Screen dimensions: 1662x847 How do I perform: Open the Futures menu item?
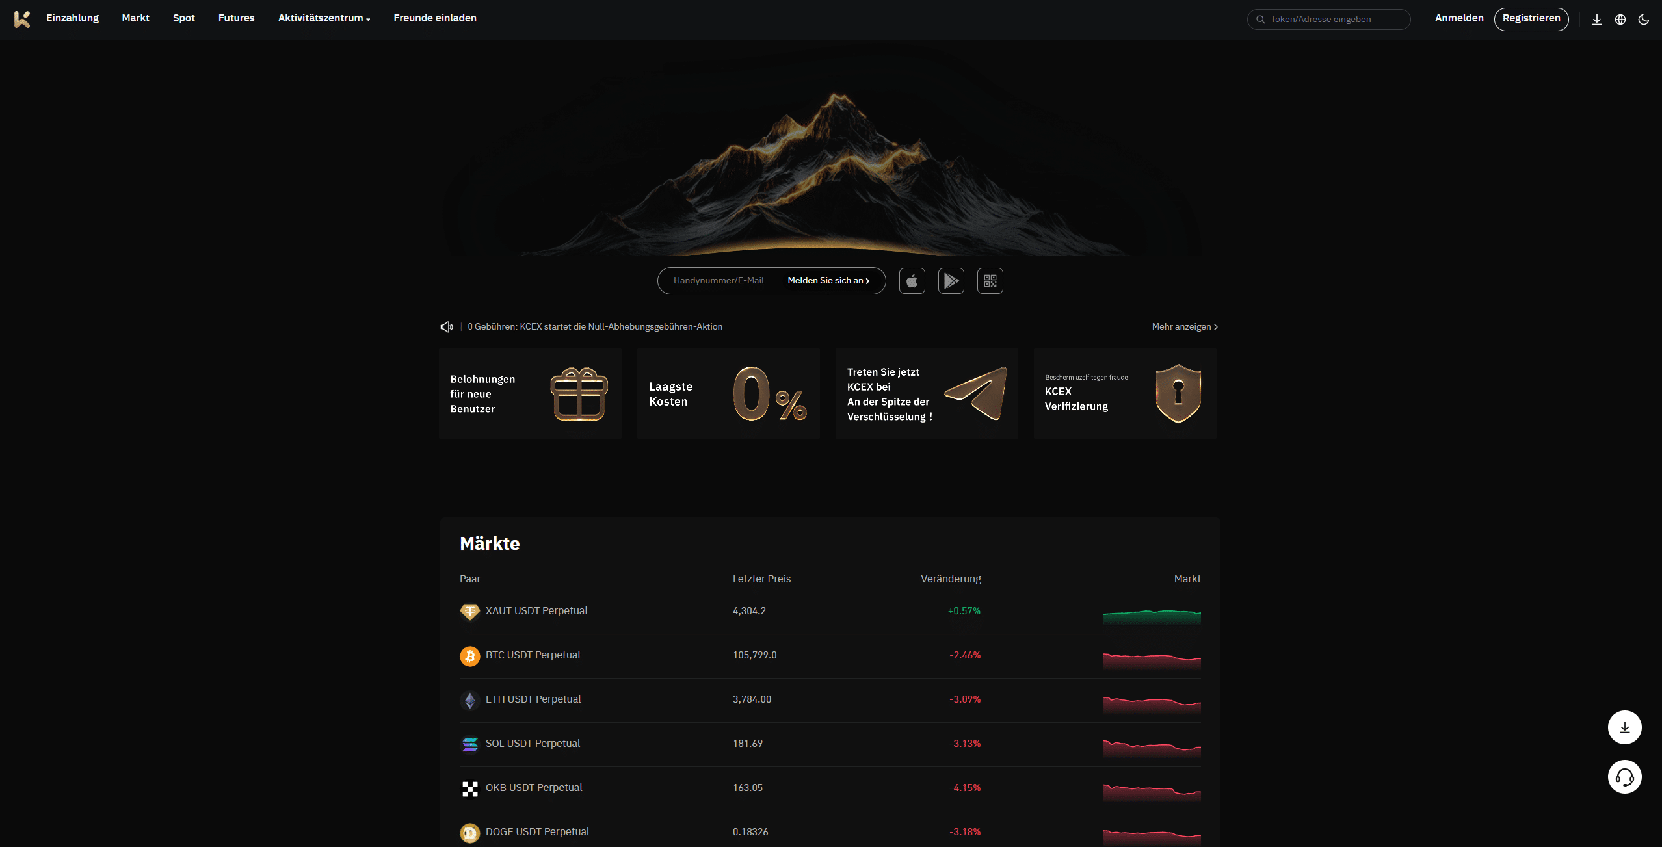[236, 18]
